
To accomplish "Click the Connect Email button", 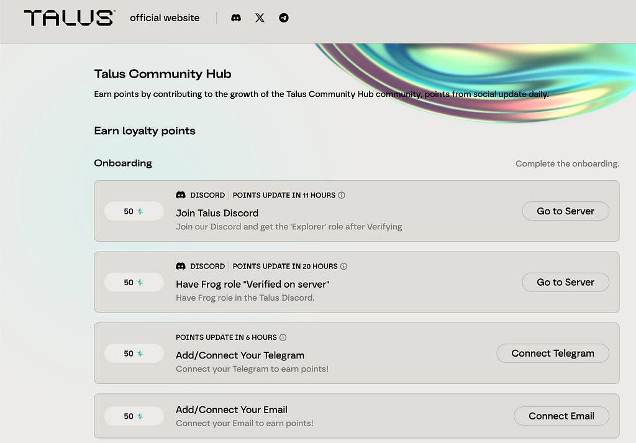I will [561, 416].
